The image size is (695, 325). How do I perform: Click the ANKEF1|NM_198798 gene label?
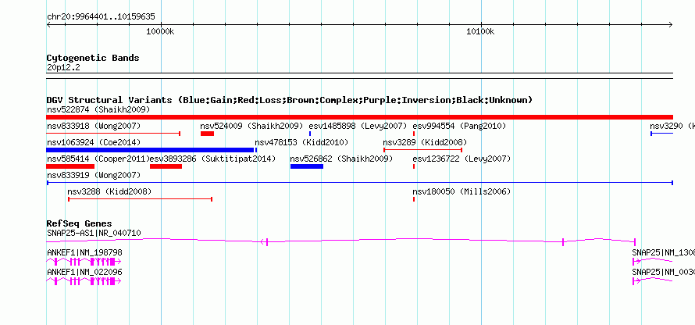pyautogui.click(x=84, y=252)
